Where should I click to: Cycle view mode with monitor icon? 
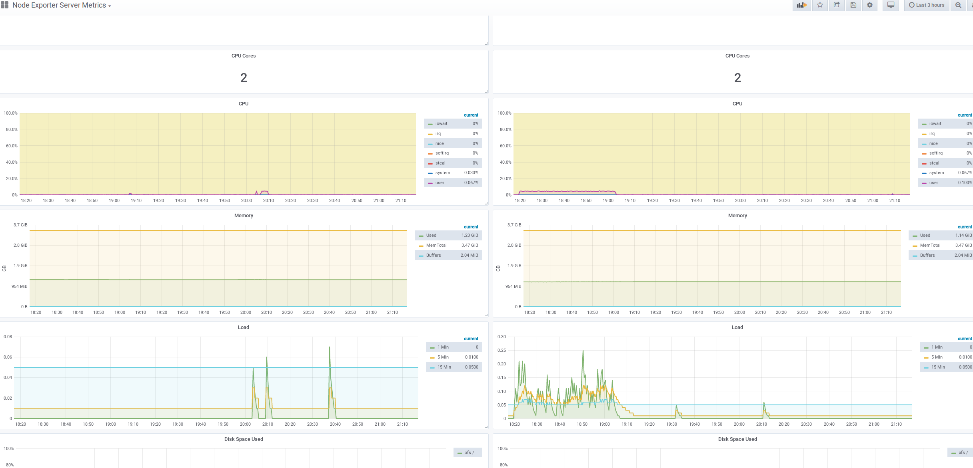click(x=891, y=5)
